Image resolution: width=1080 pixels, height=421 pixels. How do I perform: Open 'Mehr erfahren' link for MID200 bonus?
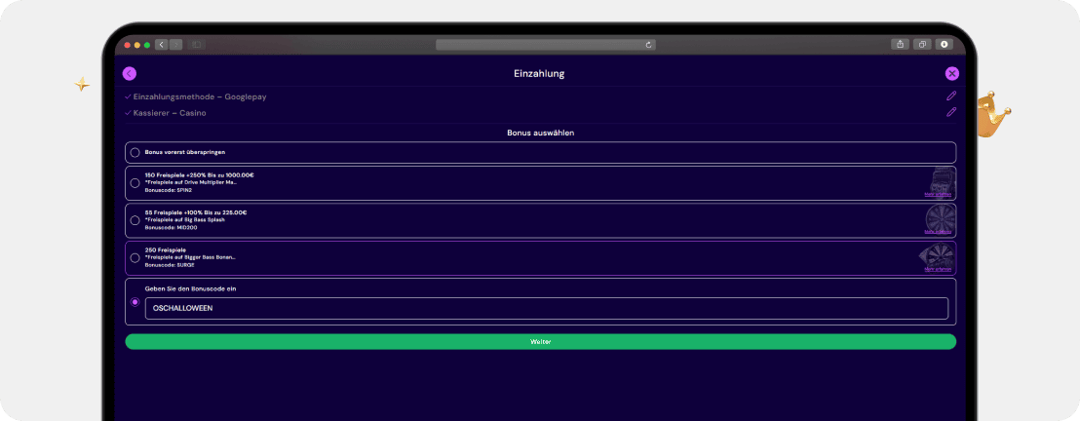click(x=938, y=232)
